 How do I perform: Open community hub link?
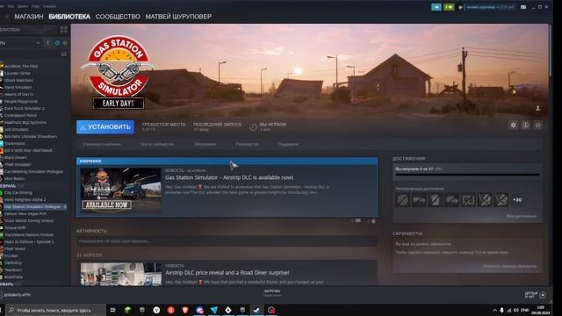(157, 144)
